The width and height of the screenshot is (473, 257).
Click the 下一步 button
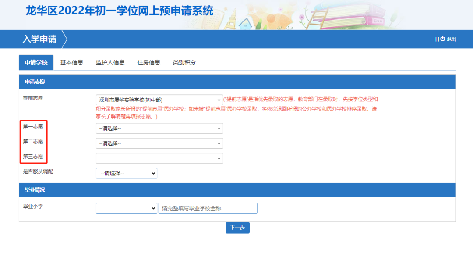click(237, 228)
